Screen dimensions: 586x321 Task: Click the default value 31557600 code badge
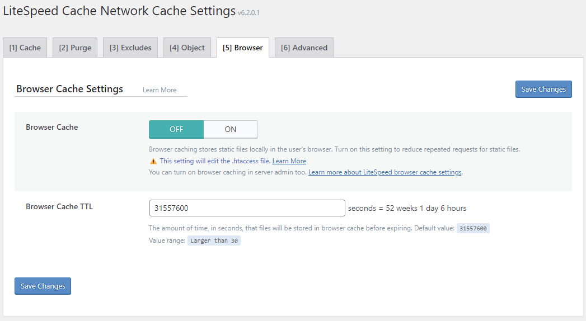tap(473, 228)
